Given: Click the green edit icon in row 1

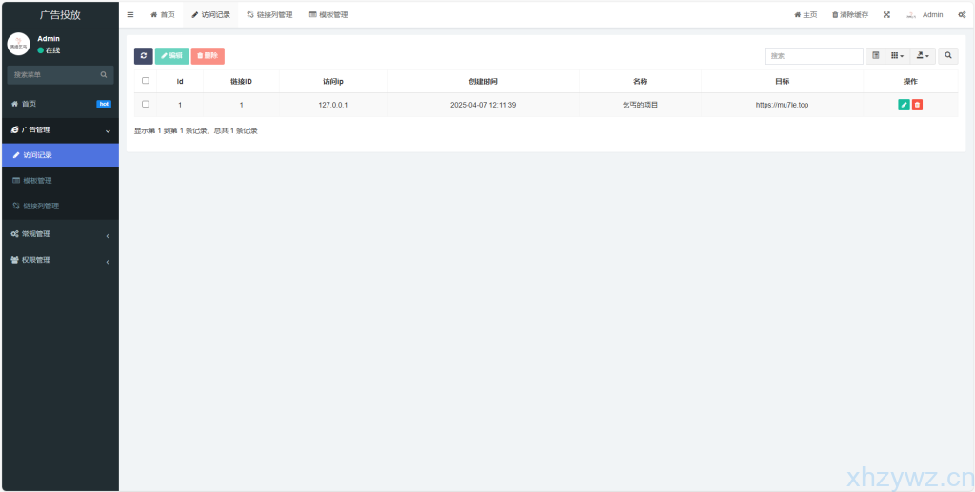Looking at the screenshot, I should 904,105.
